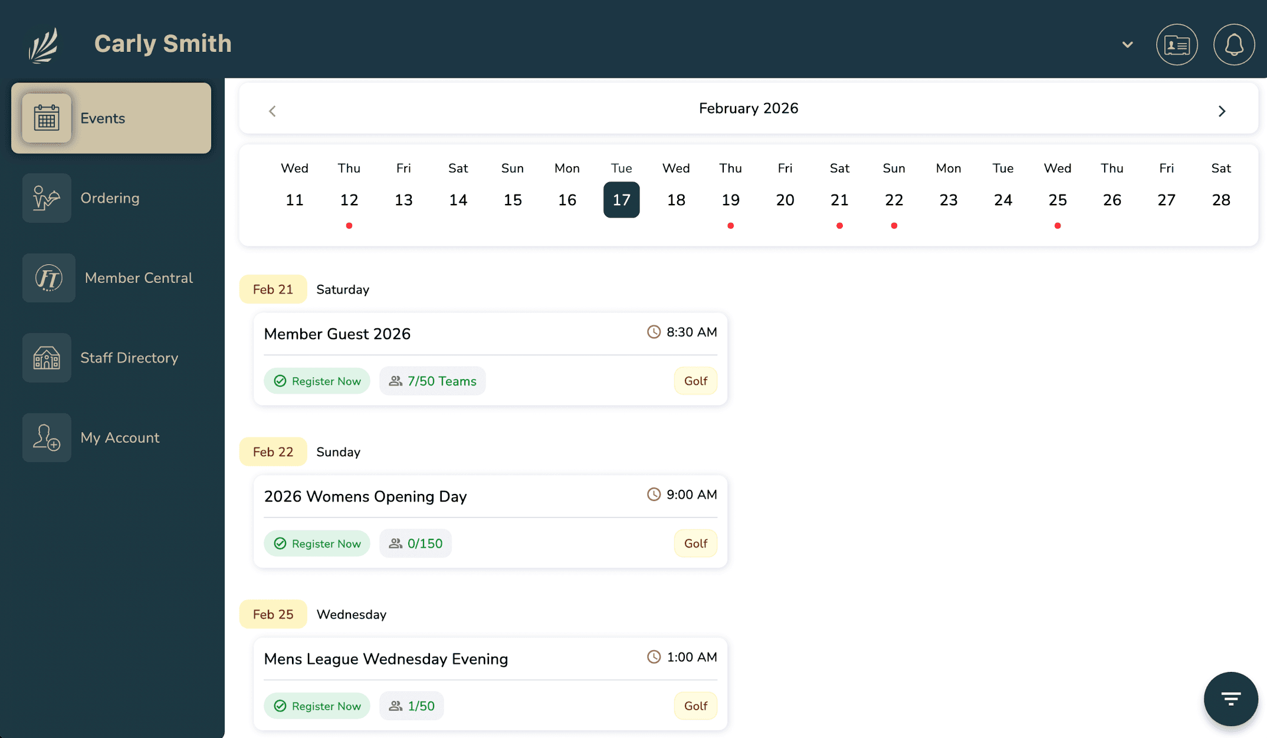Open the Ordering menu item
The height and width of the screenshot is (738, 1267).
coord(110,198)
